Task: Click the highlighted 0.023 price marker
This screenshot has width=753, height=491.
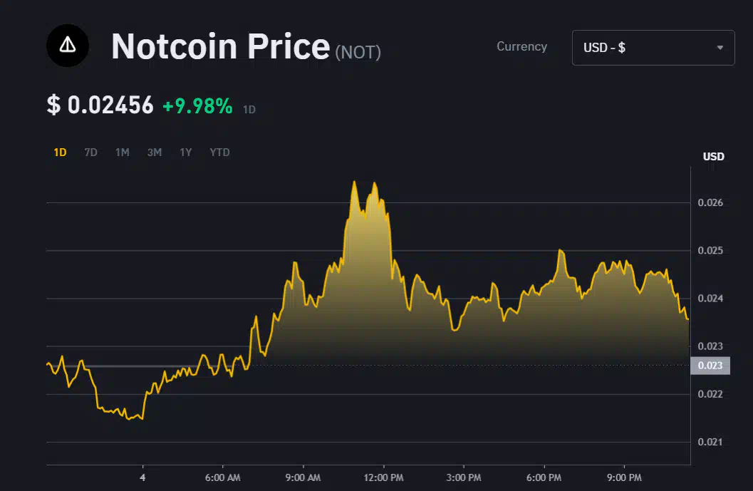Action: pyautogui.click(x=710, y=366)
